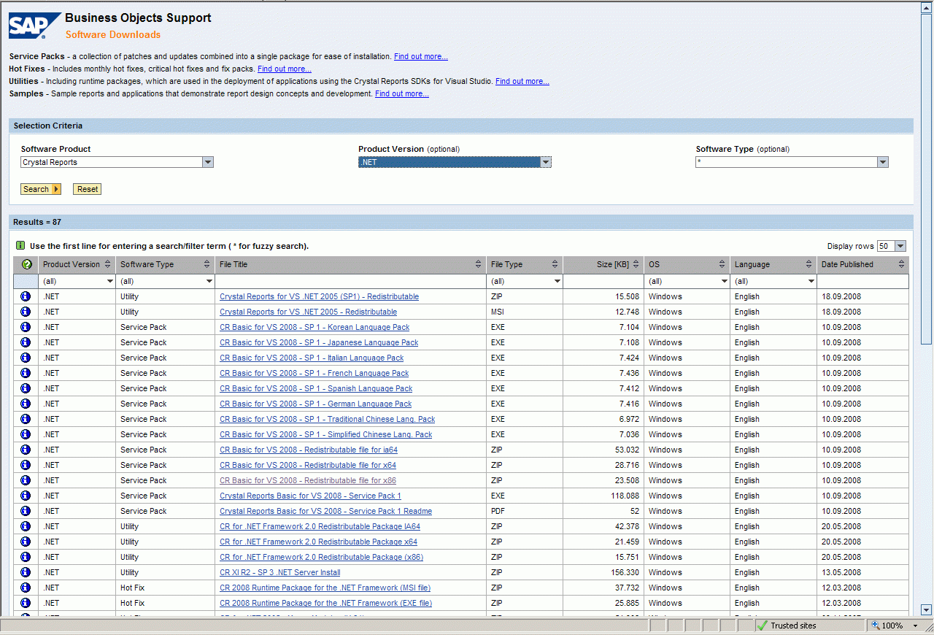Sort by Software Type column arrows

[207, 264]
